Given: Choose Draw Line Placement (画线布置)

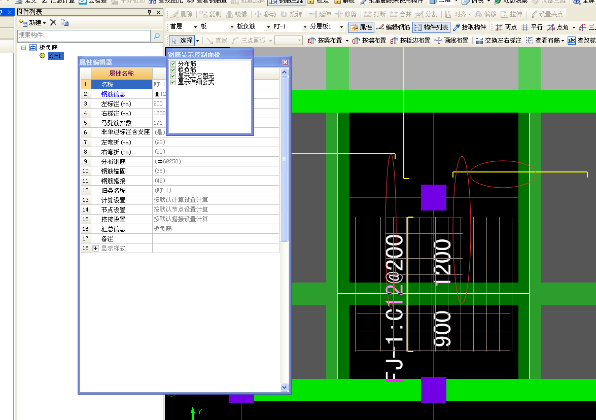Looking at the screenshot, I should tap(451, 40).
